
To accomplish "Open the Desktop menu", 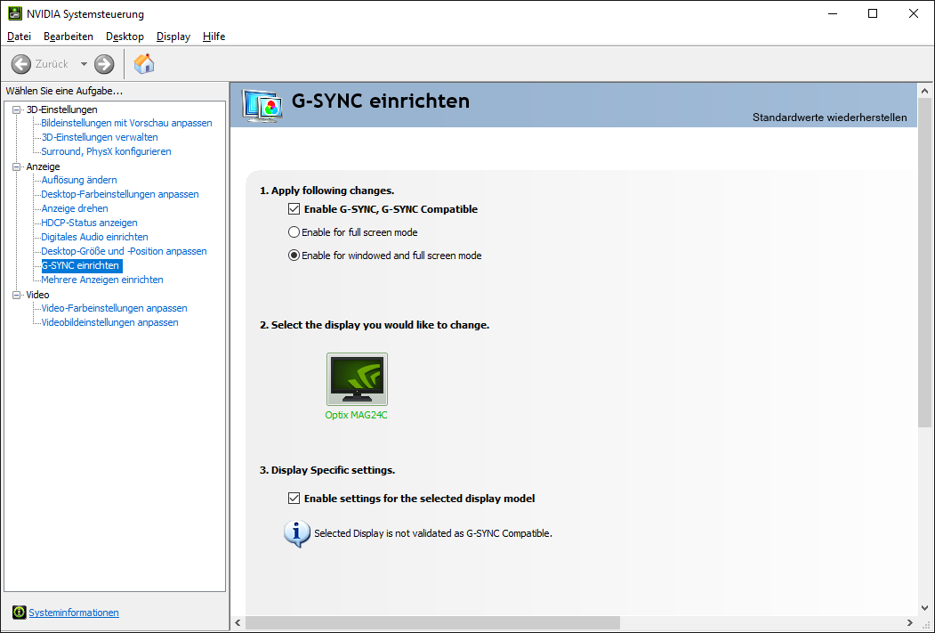I will click(x=125, y=37).
